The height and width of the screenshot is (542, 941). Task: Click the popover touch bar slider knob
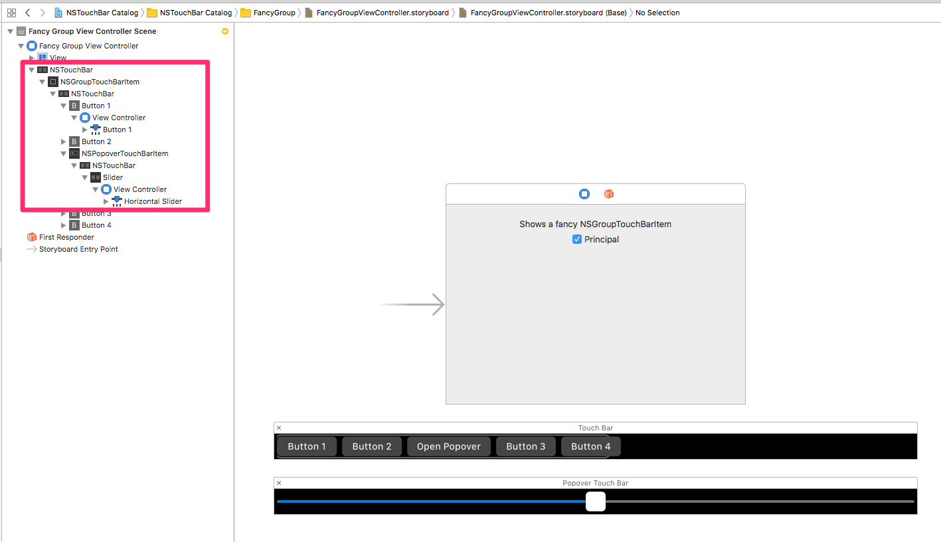click(x=596, y=501)
